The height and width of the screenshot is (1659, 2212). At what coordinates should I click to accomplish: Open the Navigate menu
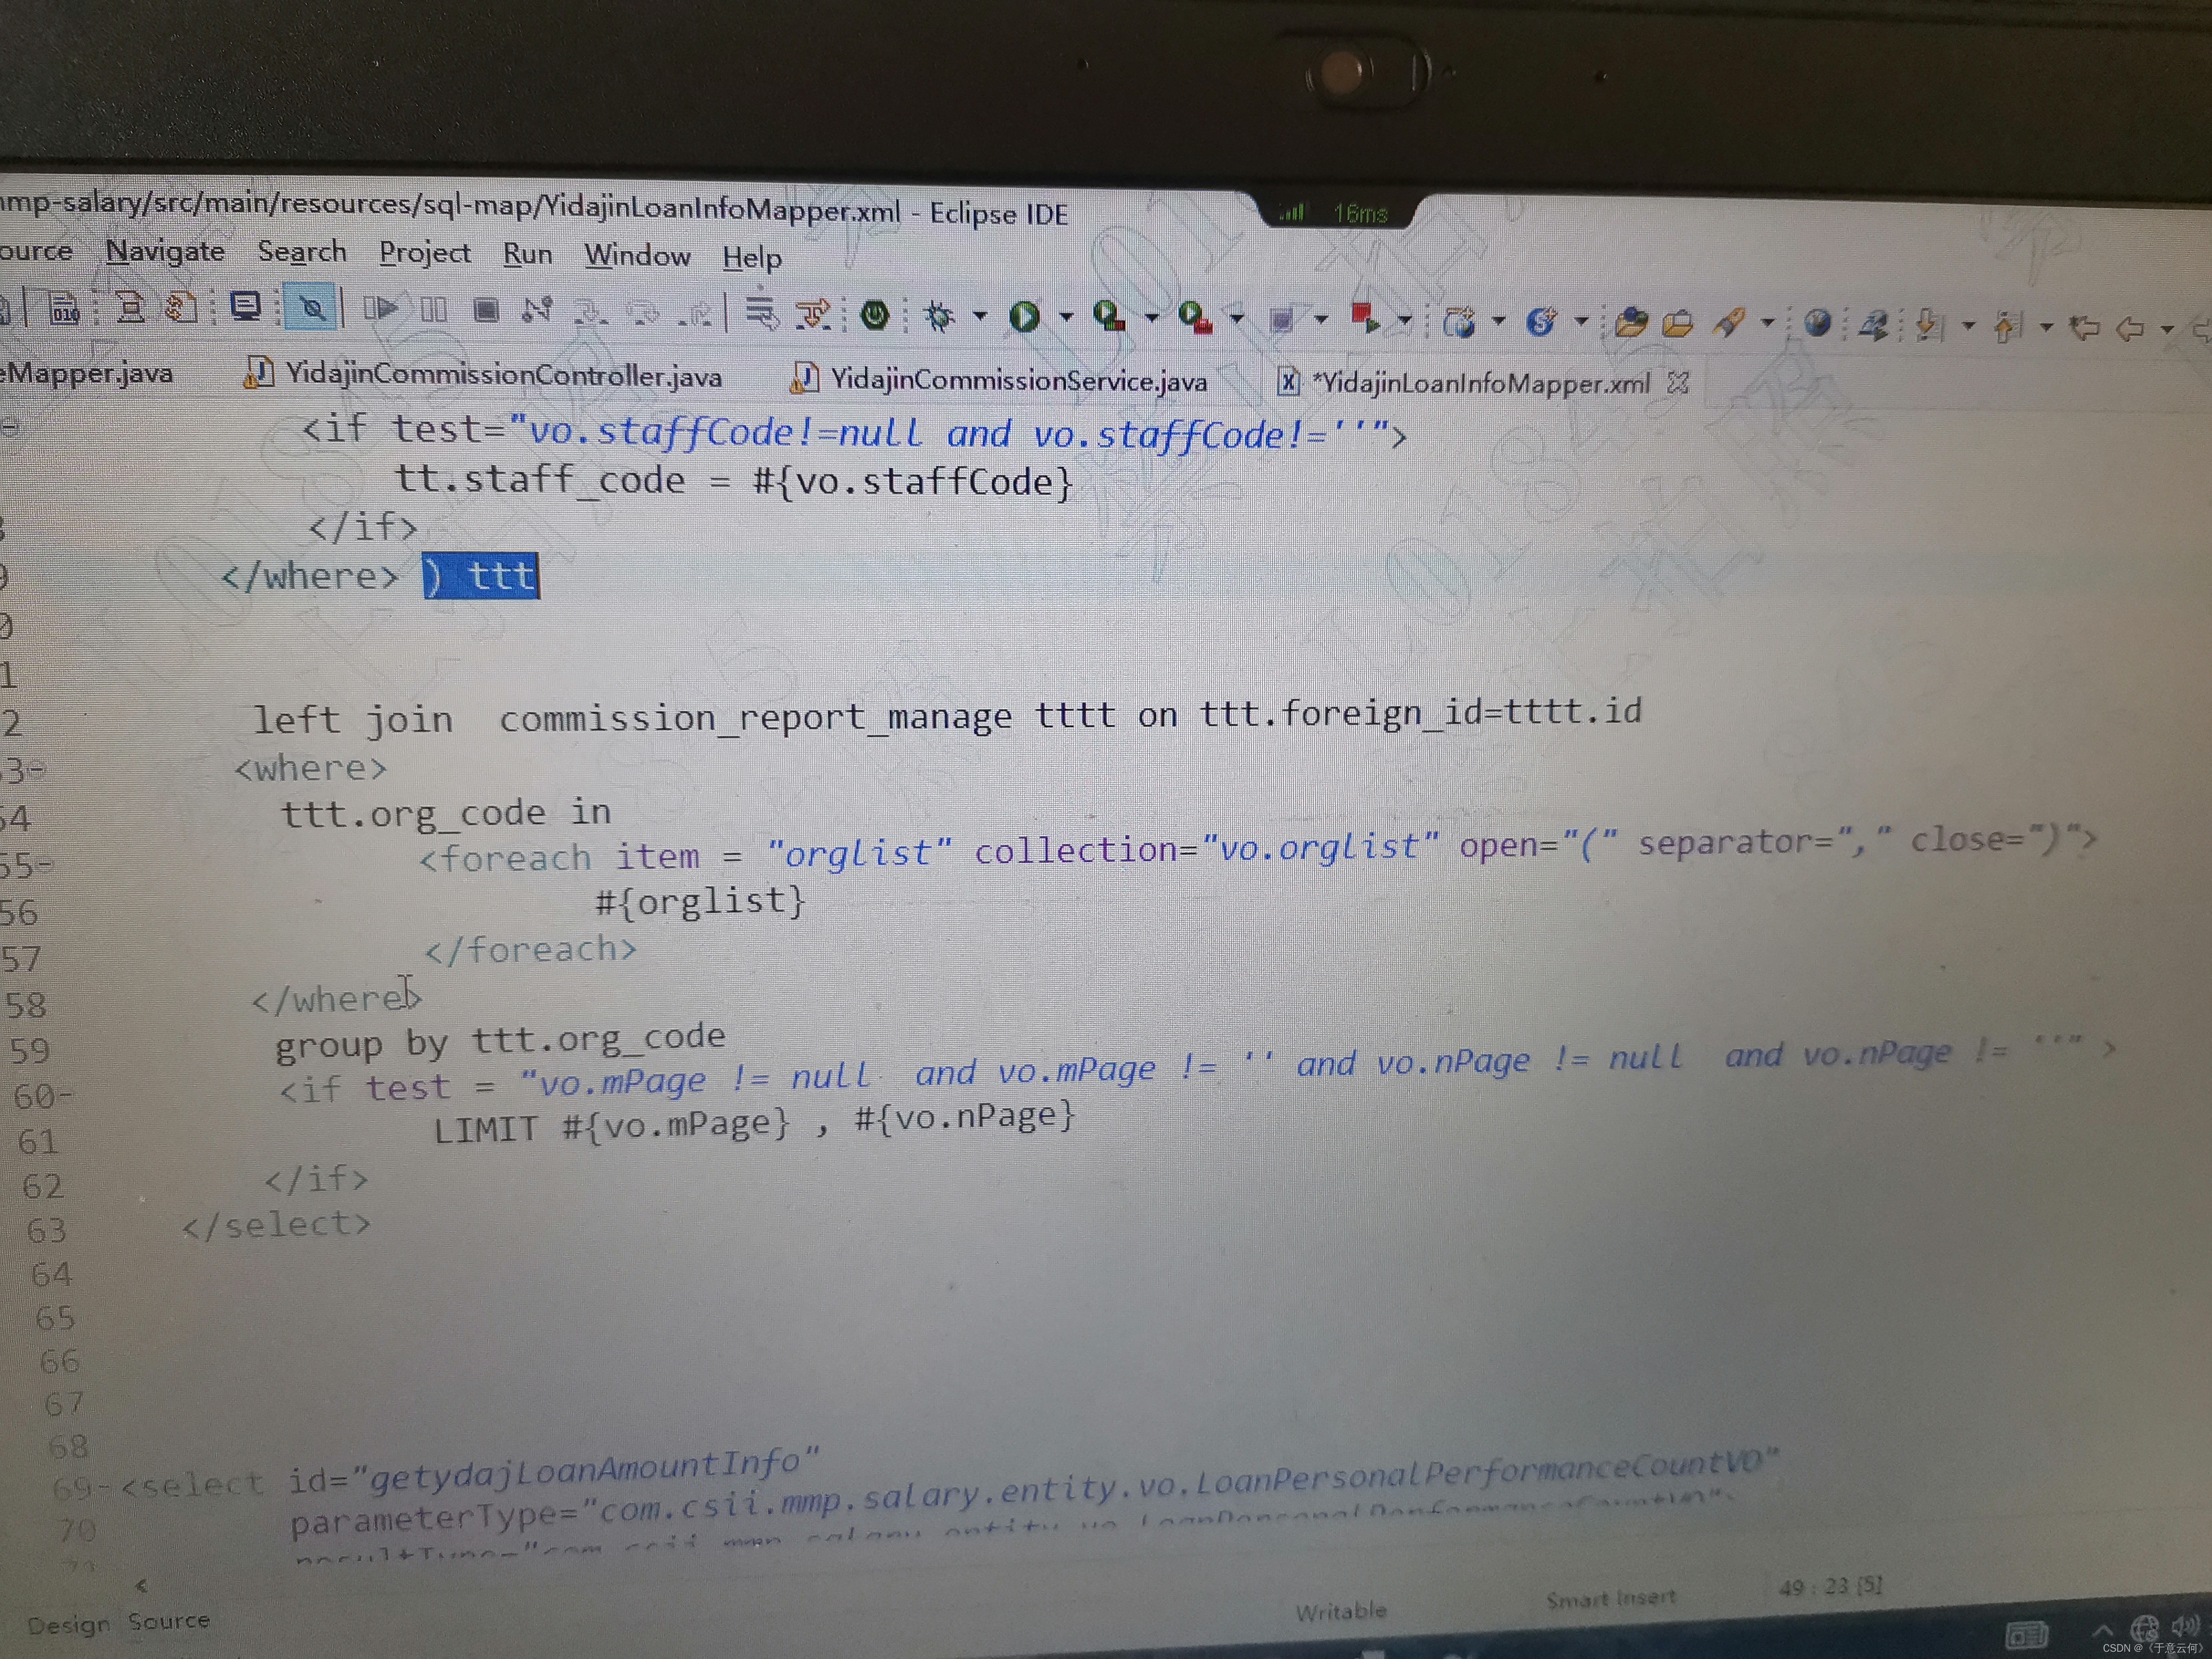(x=165, y=251)
